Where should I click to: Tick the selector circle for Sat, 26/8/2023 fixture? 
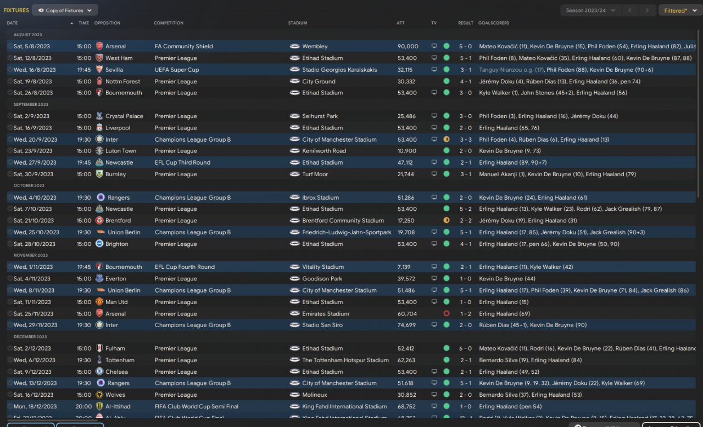(10, 93)
